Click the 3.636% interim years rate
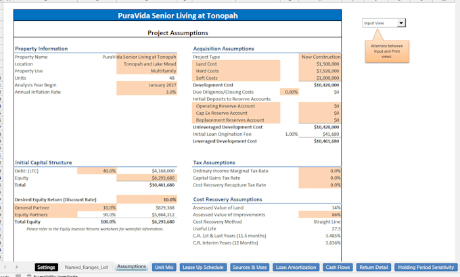460x277 pixels. tap(333, 243)
